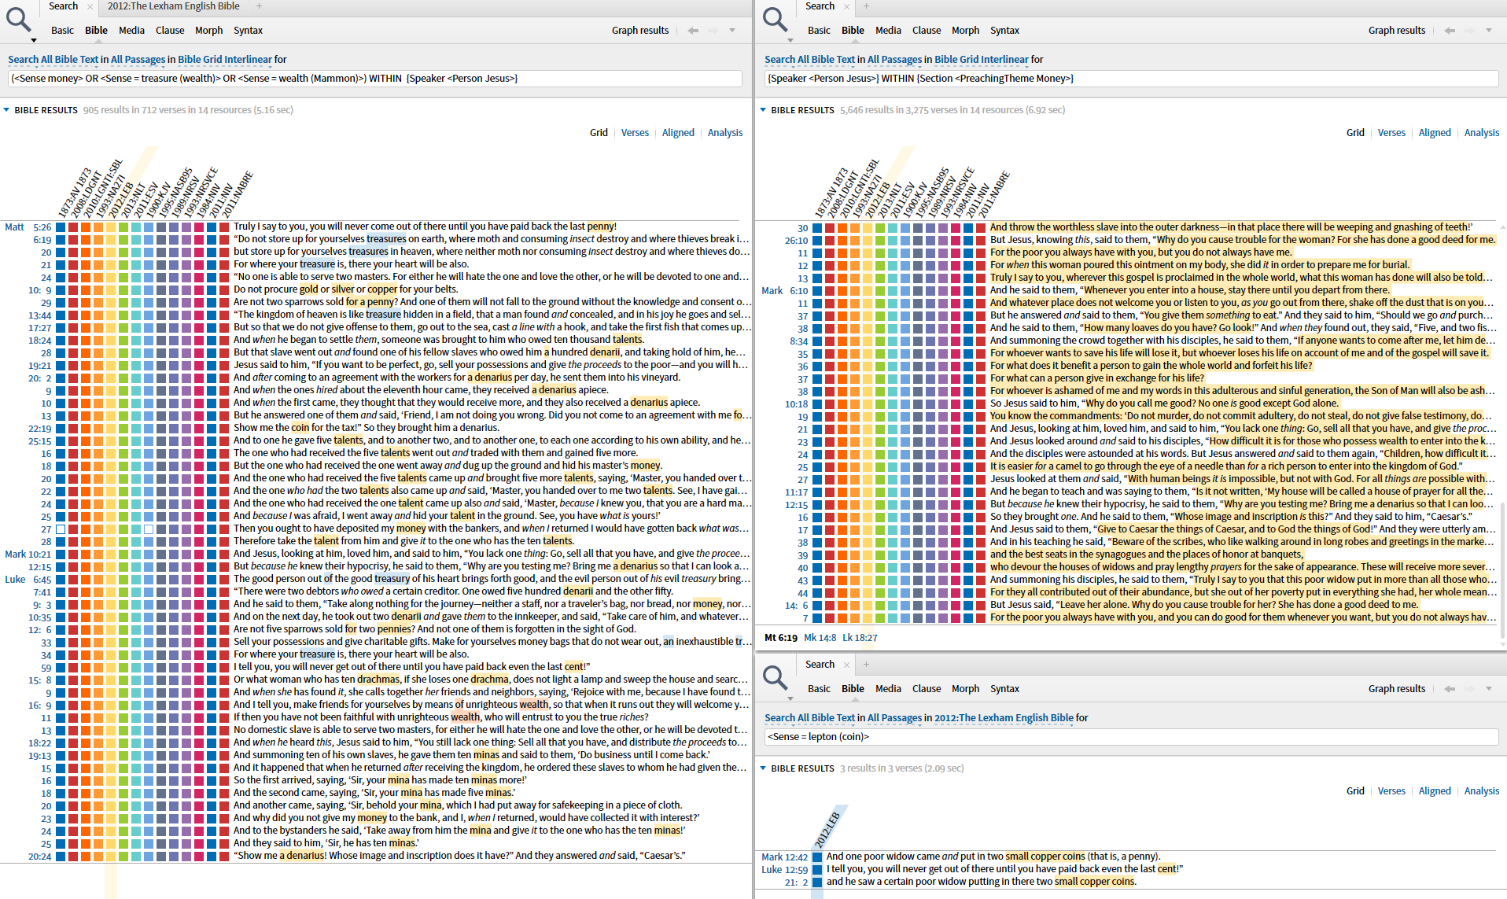Viewport: 1507px width, 899px height.
Task: Click forward arrow in lepton coin search panel
Action: 1469,689
